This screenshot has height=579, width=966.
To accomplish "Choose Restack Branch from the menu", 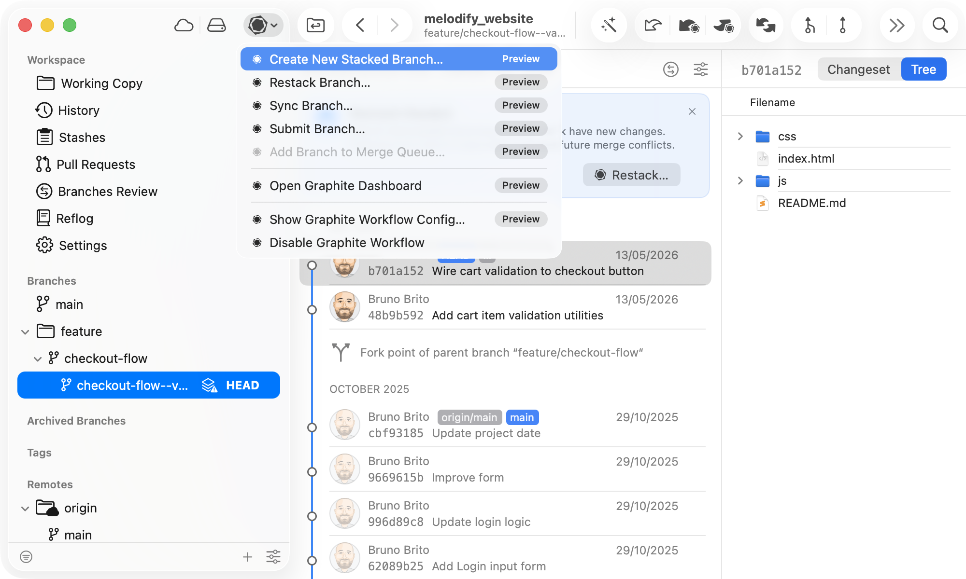I will coord(399,82).
